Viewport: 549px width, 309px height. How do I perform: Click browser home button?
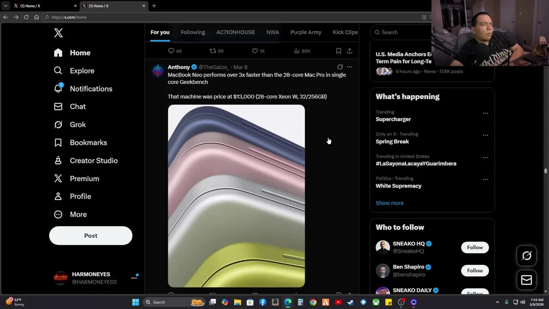pos(36,17)
